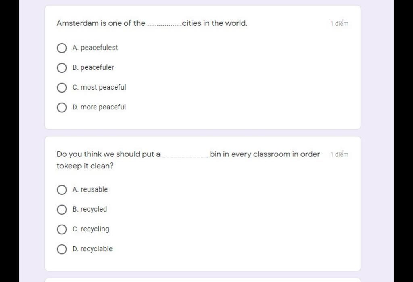Mark C. most peaceful radio button

[62, 88]
